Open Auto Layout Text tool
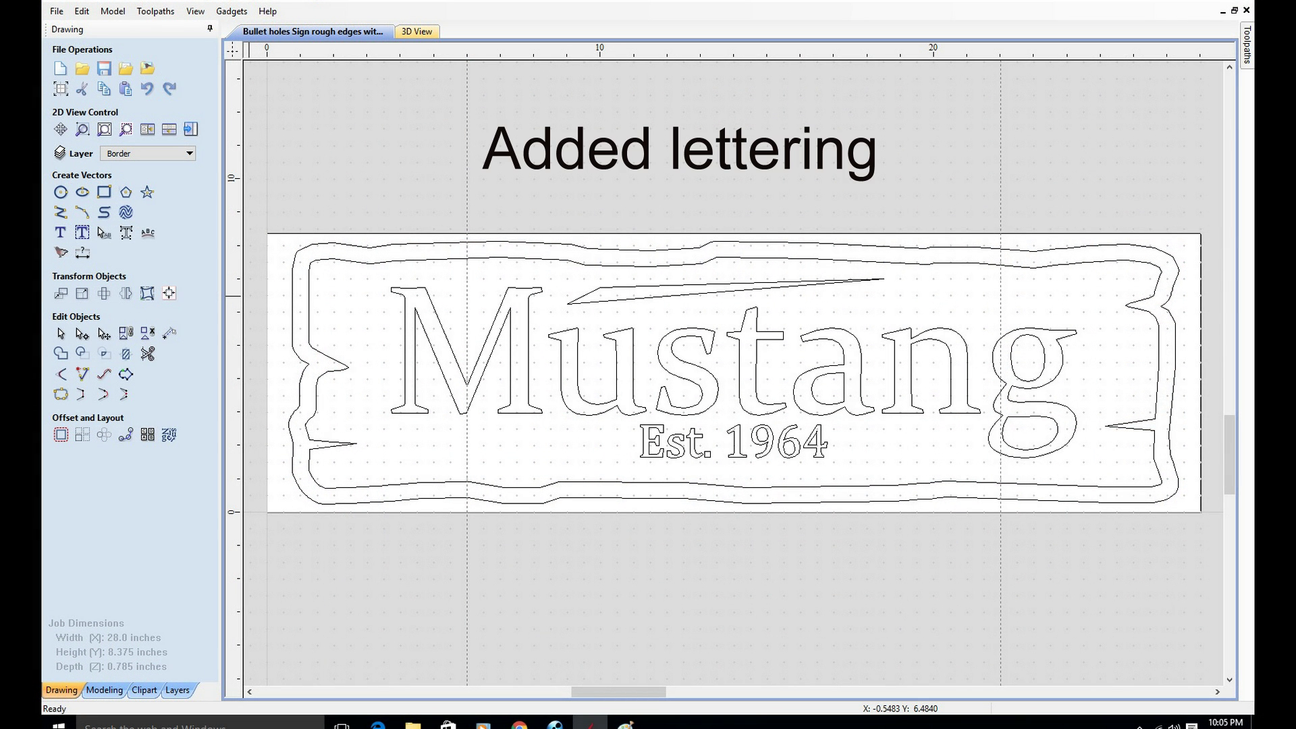 [82, 233]
